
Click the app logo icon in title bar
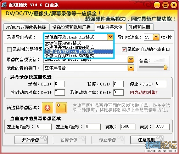tap(5, 5)
